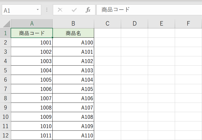The height and width of the screenshot is (140, 202).
Task: Select column F header
Action: tap(188, 24)
